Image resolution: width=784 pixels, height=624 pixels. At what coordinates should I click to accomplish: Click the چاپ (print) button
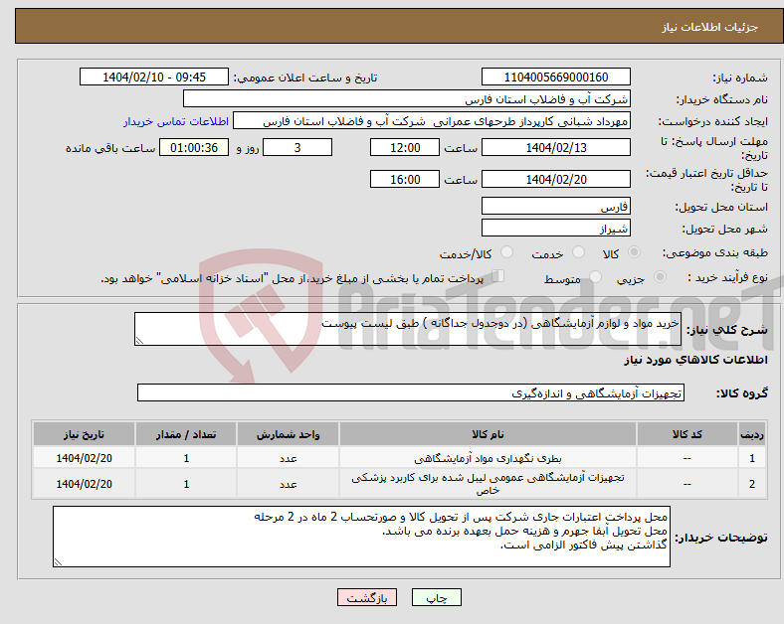click(436, 597)
